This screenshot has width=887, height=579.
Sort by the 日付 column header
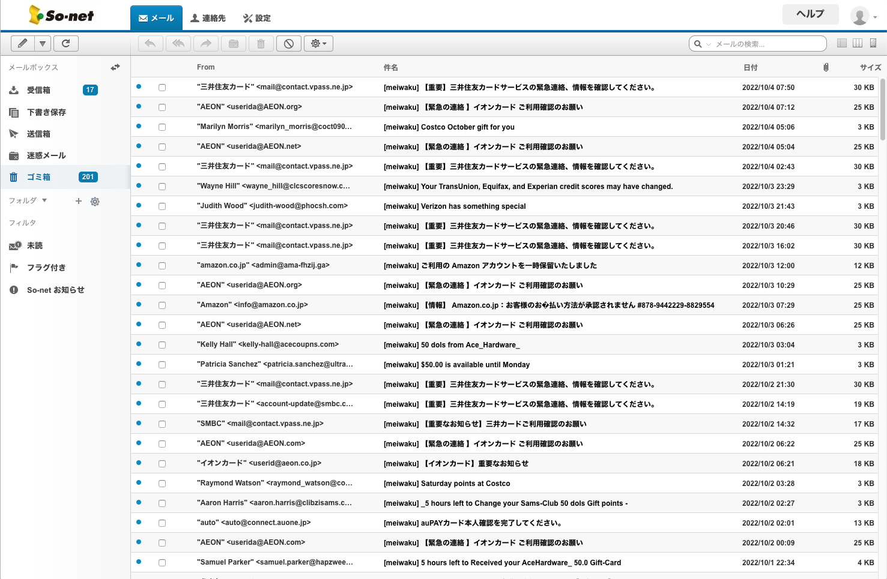[751, 67]
